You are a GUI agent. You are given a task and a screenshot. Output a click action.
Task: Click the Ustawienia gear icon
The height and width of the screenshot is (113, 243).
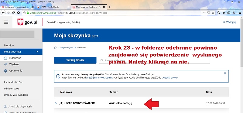5,71
